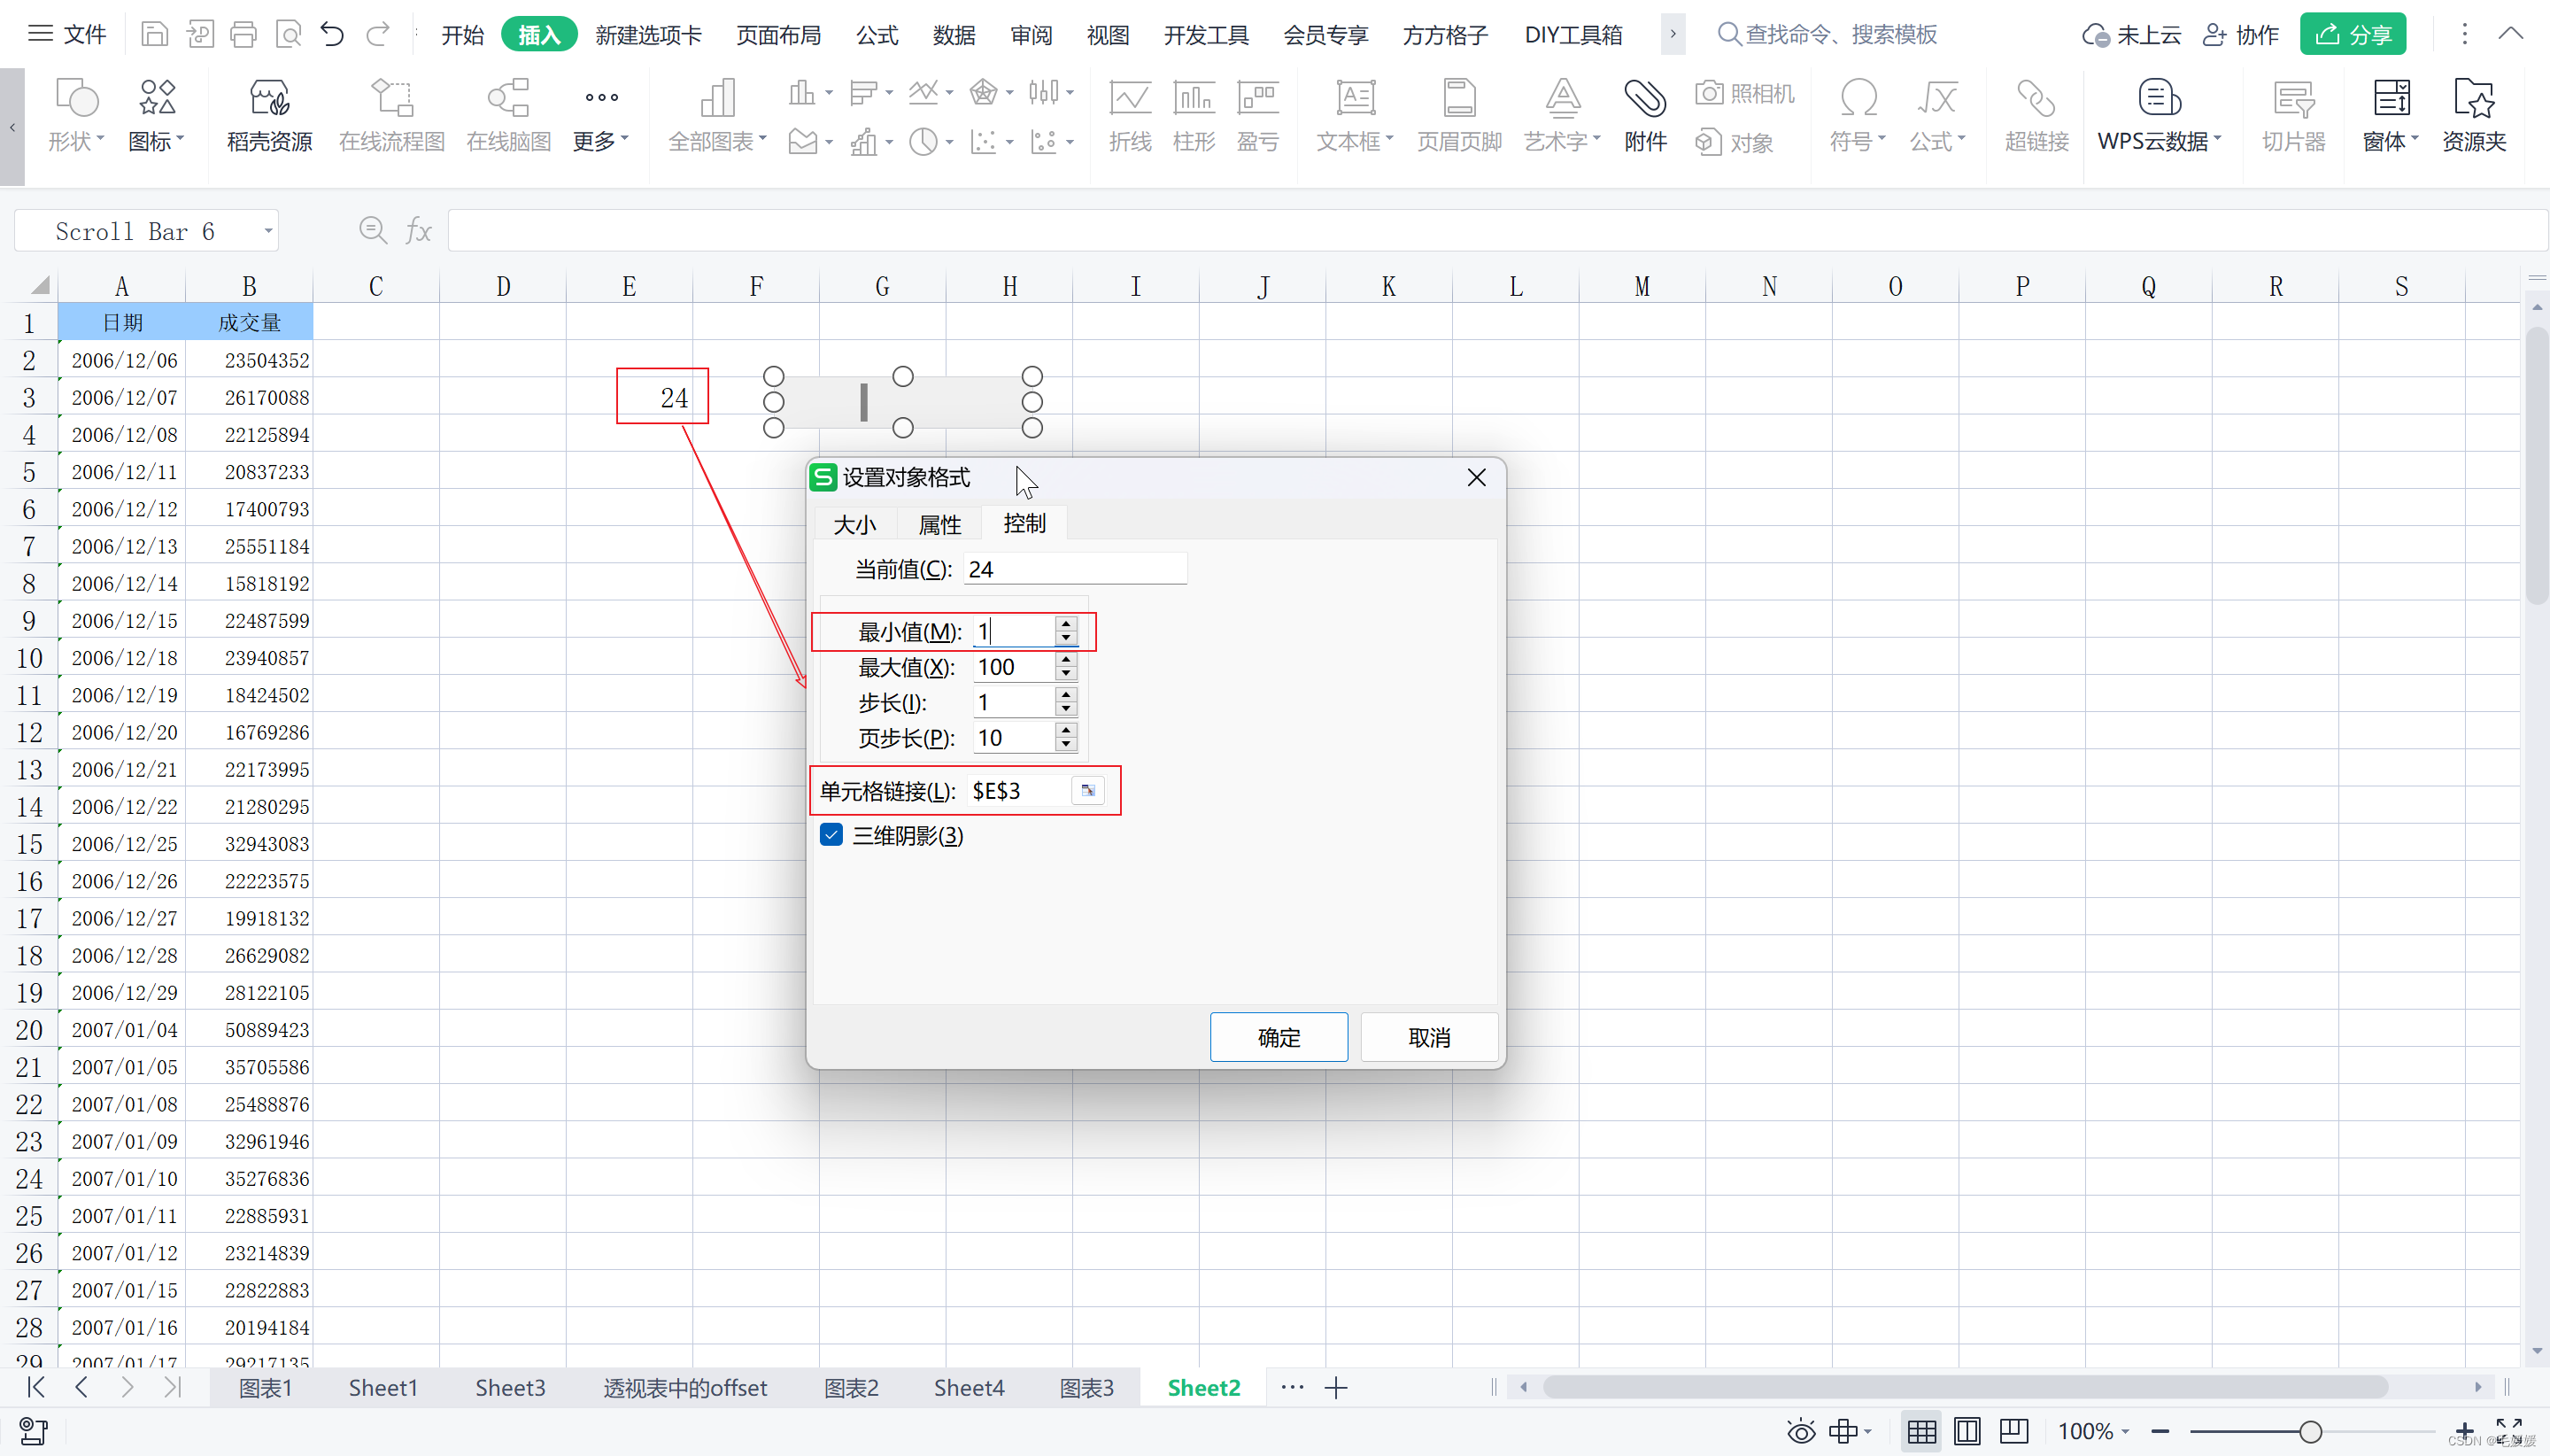This screenshot has height=1456, width=2550.
Task: Decrease 步长 value with down stepper
Action: coord(1065,710)
